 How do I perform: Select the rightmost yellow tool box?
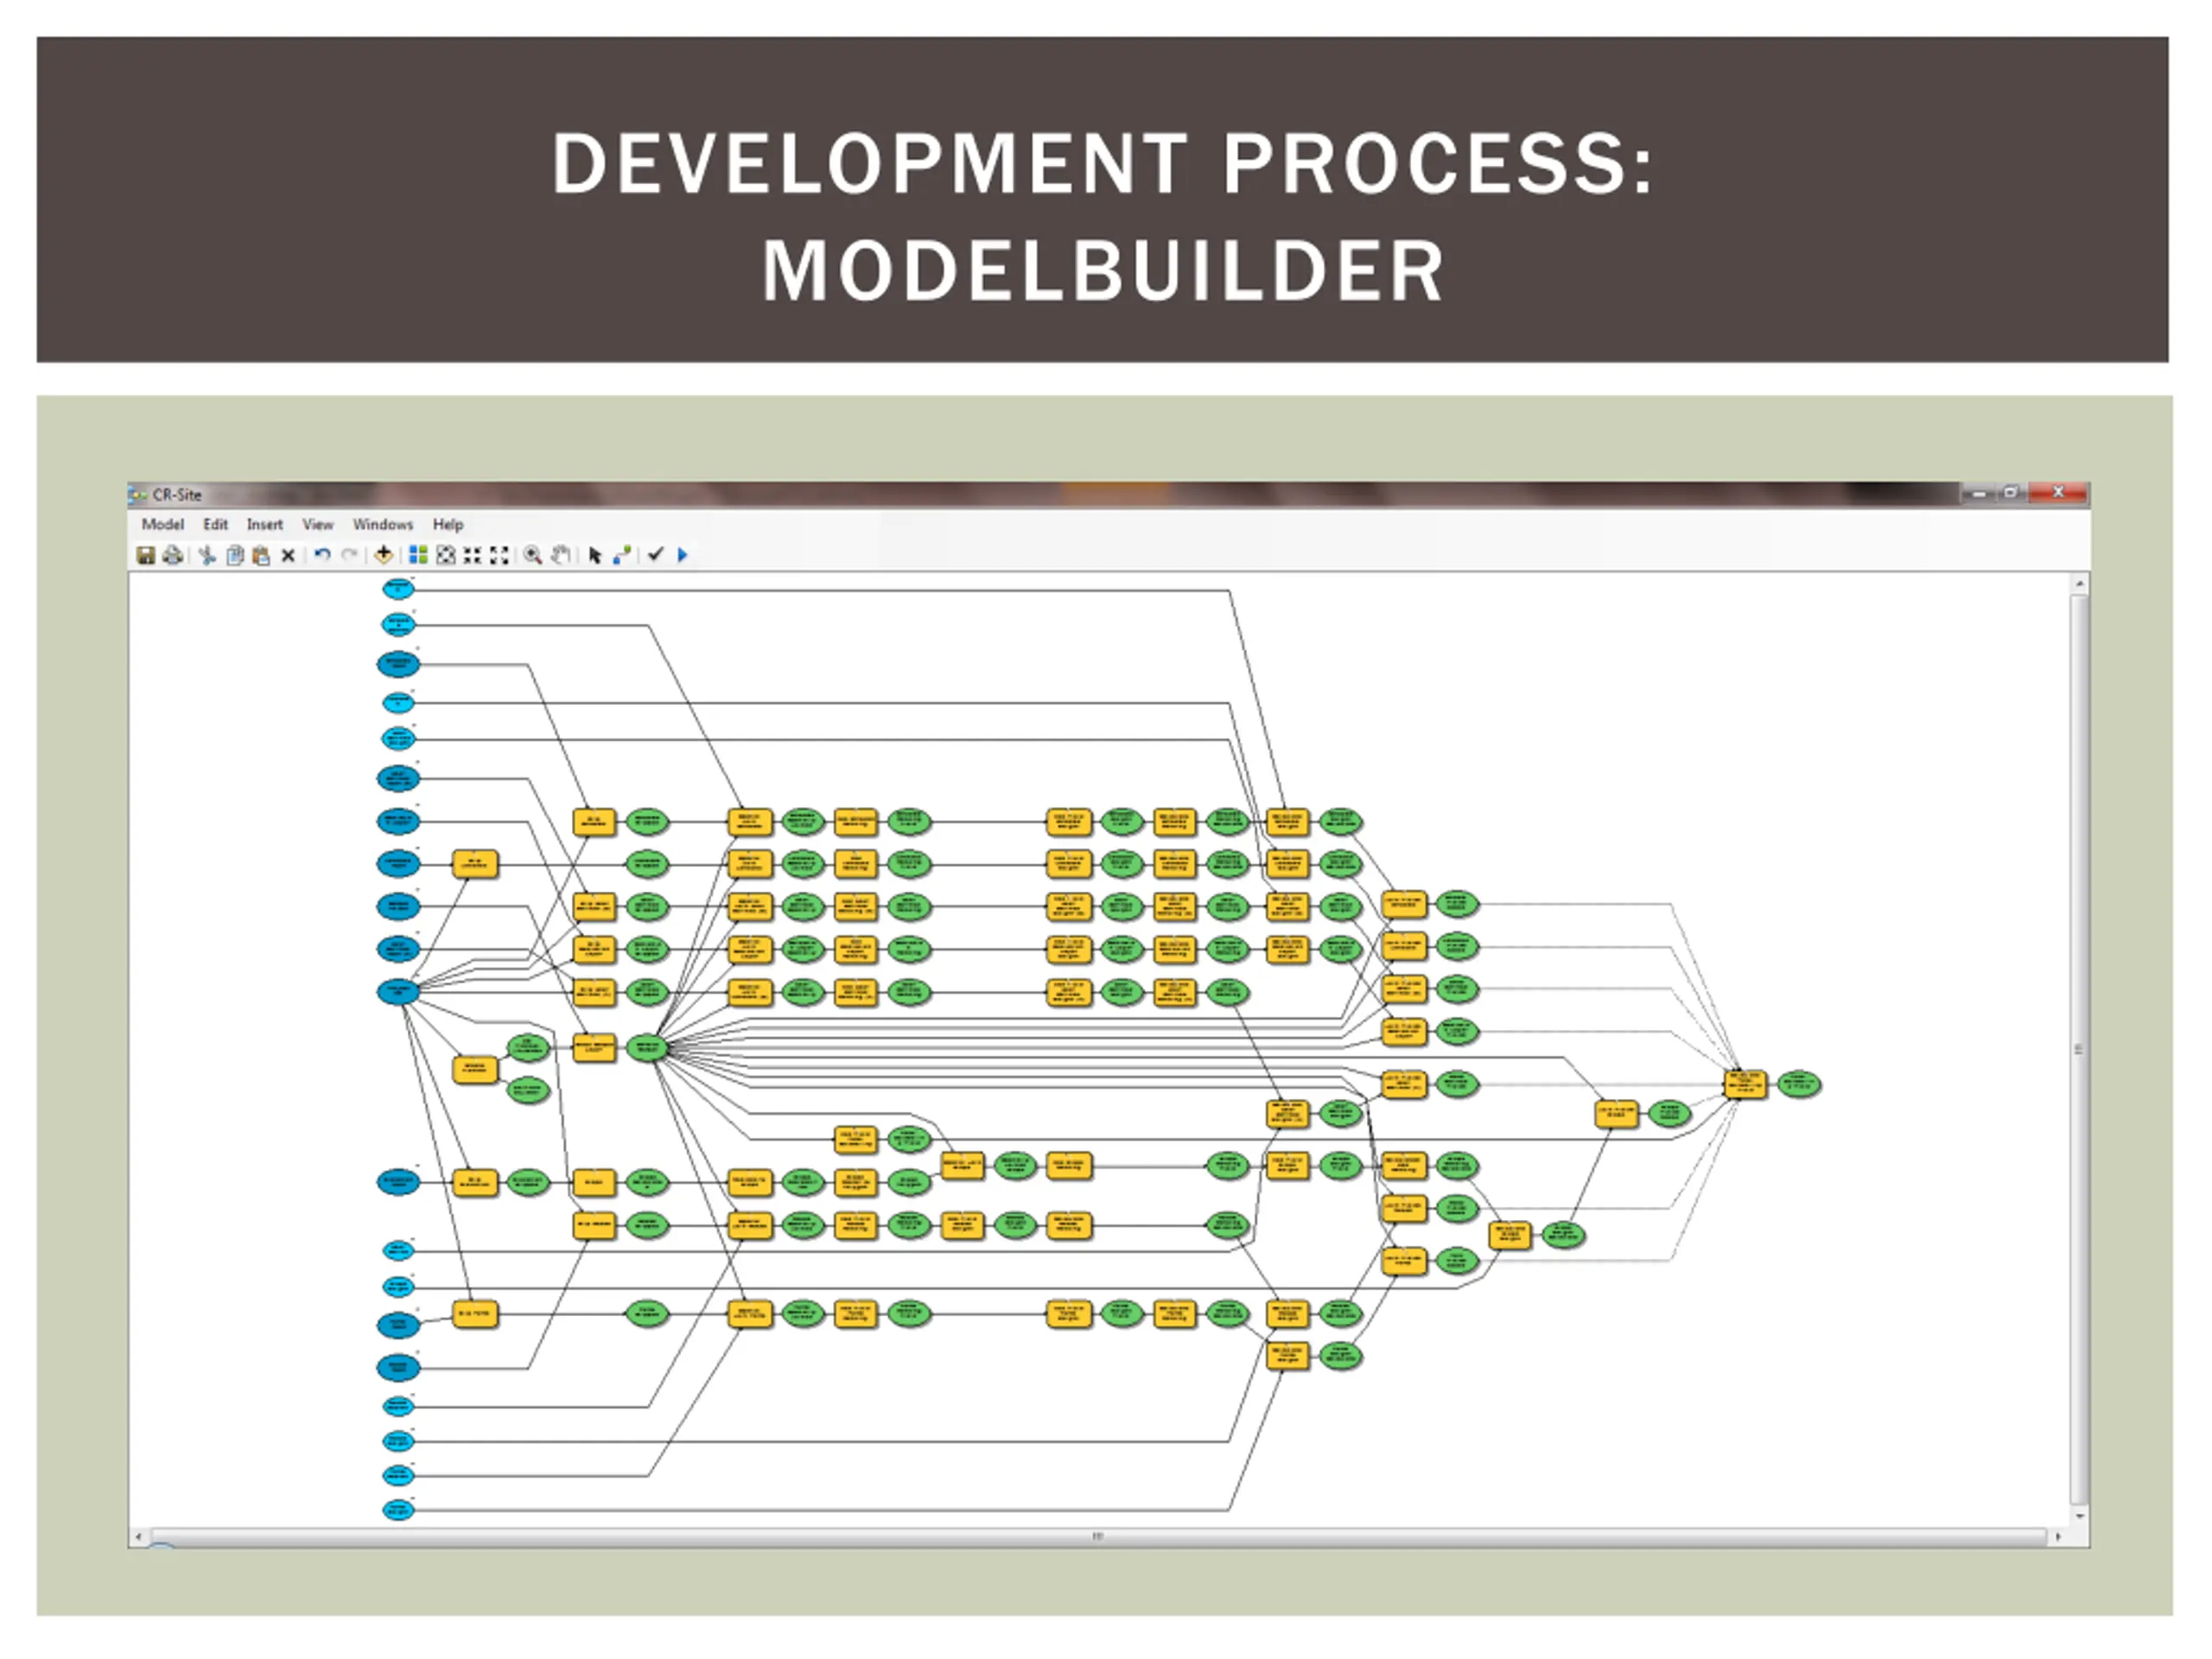pos(1745,1085)
